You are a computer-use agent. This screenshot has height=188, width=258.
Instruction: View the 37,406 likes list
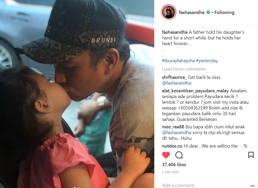[174, 165]
